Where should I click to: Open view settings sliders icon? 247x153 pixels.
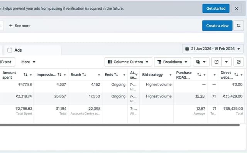click(239, 26)
